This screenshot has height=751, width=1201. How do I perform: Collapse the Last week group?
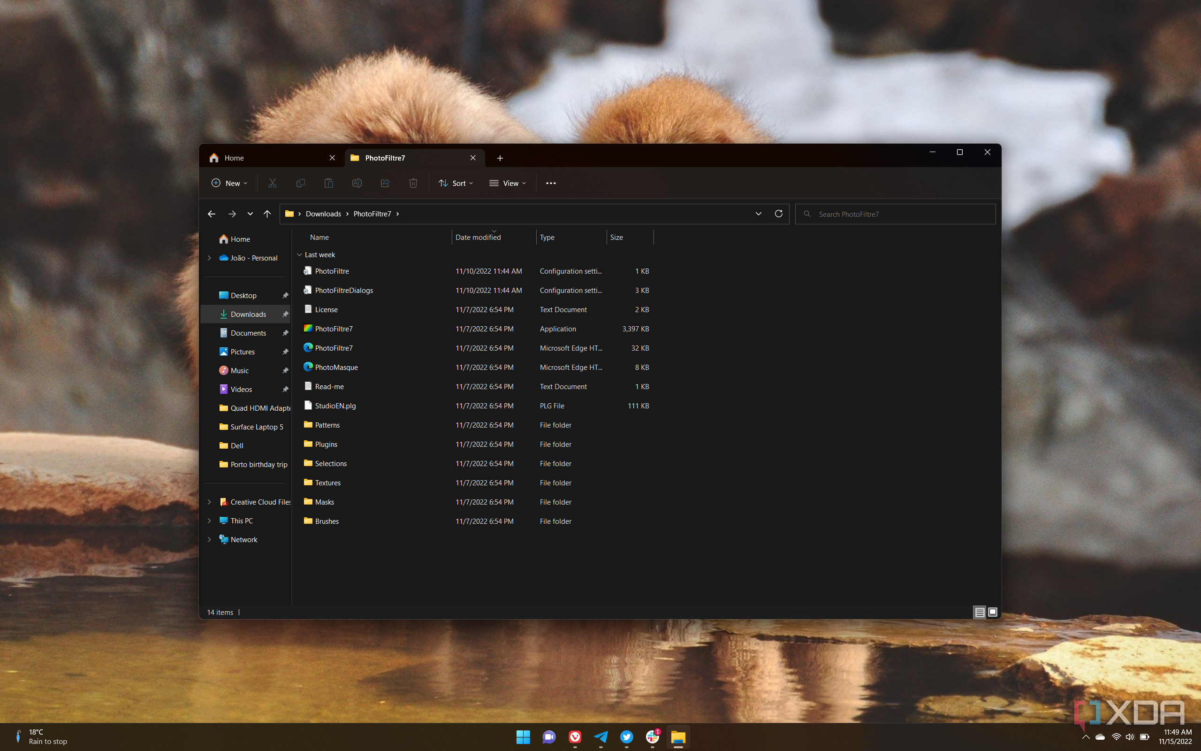pyautogui.click(x=300, y=255)
